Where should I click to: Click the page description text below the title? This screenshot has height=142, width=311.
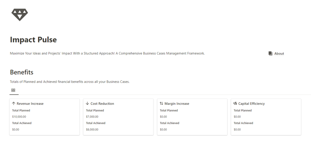tap(107, 54)
